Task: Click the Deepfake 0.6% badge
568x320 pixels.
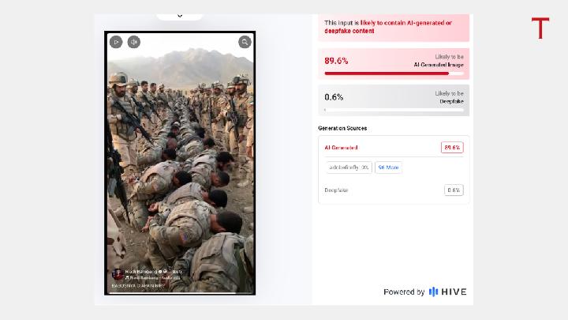Action: click(x=454, y=190)
